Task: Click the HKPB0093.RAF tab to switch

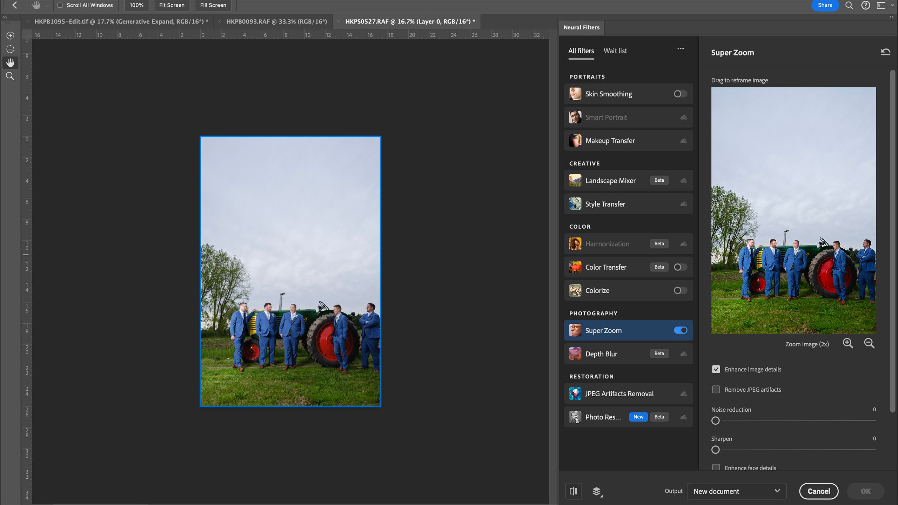Action: pyautogui.click(x=276, y=21)
